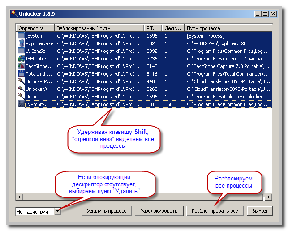Click the 'IEMonitor....' process name

click(39, 59)
